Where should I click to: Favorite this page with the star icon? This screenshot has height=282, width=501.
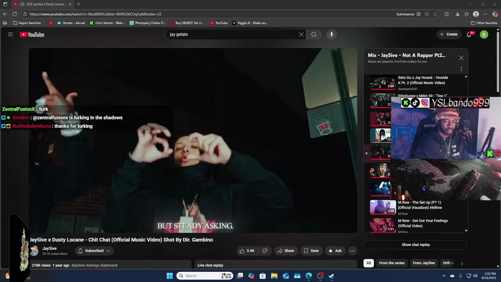(x=435, y=14)
